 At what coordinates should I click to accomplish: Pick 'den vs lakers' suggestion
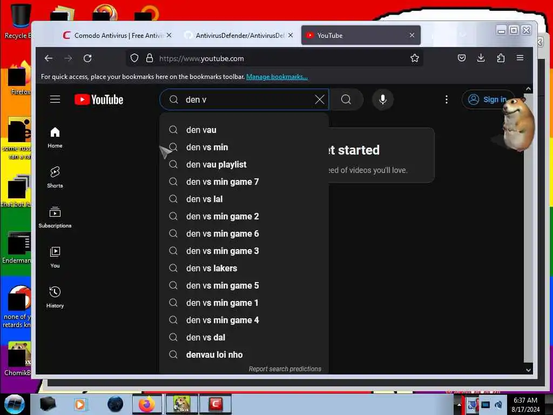pyautogui.click(x=244, y=268)
